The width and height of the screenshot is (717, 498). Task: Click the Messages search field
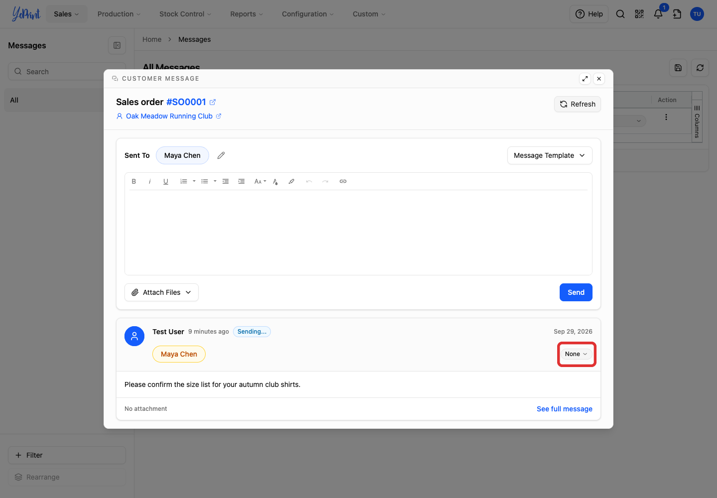67,71
